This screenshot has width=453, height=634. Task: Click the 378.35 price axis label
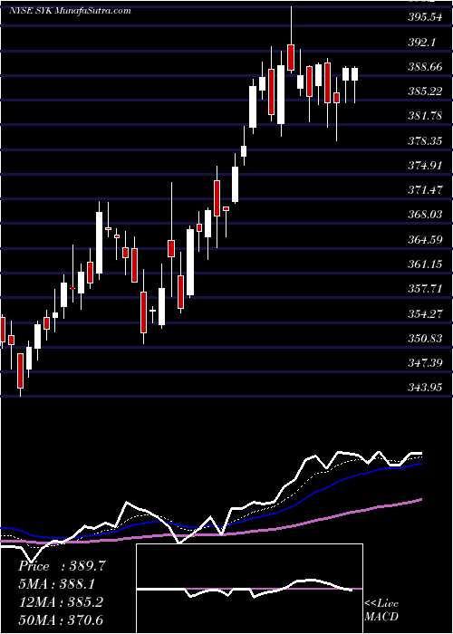425,141
